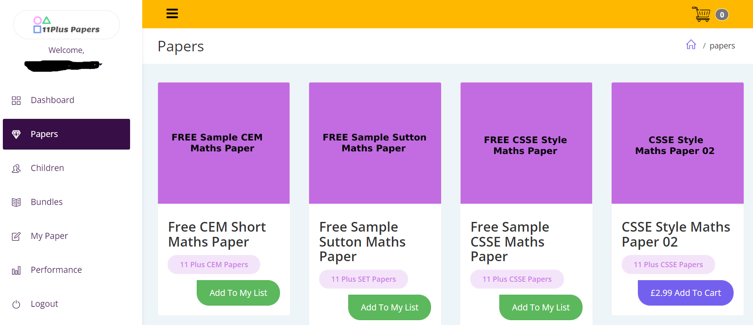Click the Papers item in the sidebar menu
753x325 pixels.
[44, 134]
